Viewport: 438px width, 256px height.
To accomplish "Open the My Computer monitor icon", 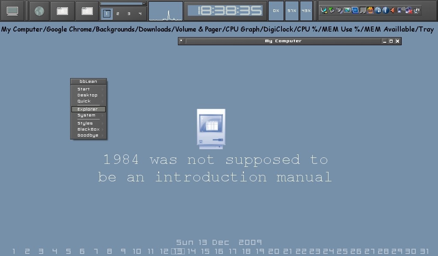I will [x=12, y=11].
